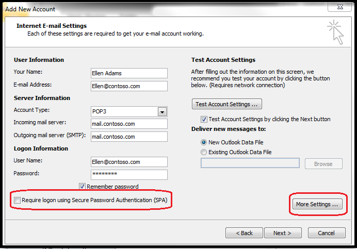The height and width of the screenshot is (249, 357).
Task: Focus the E-mail Address field
Action: point(129,86)
